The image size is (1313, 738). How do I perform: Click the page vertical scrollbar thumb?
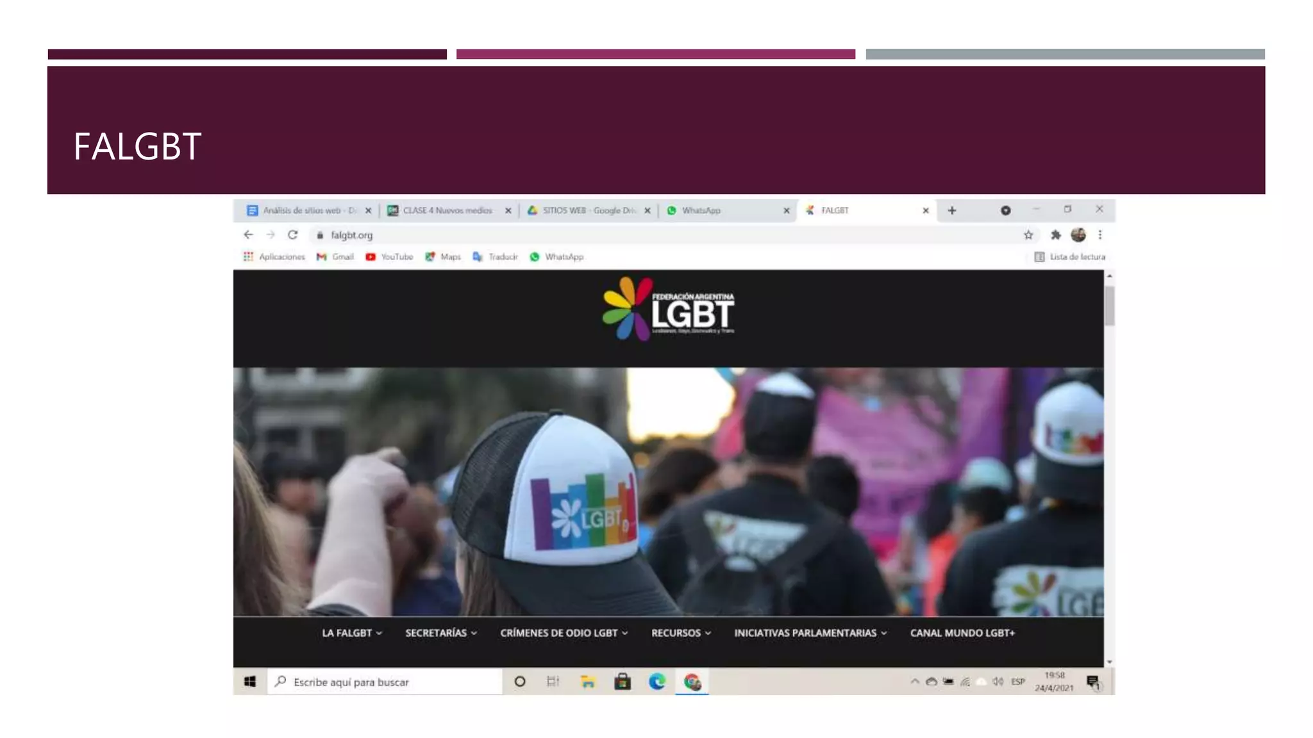coord(1110,306)
